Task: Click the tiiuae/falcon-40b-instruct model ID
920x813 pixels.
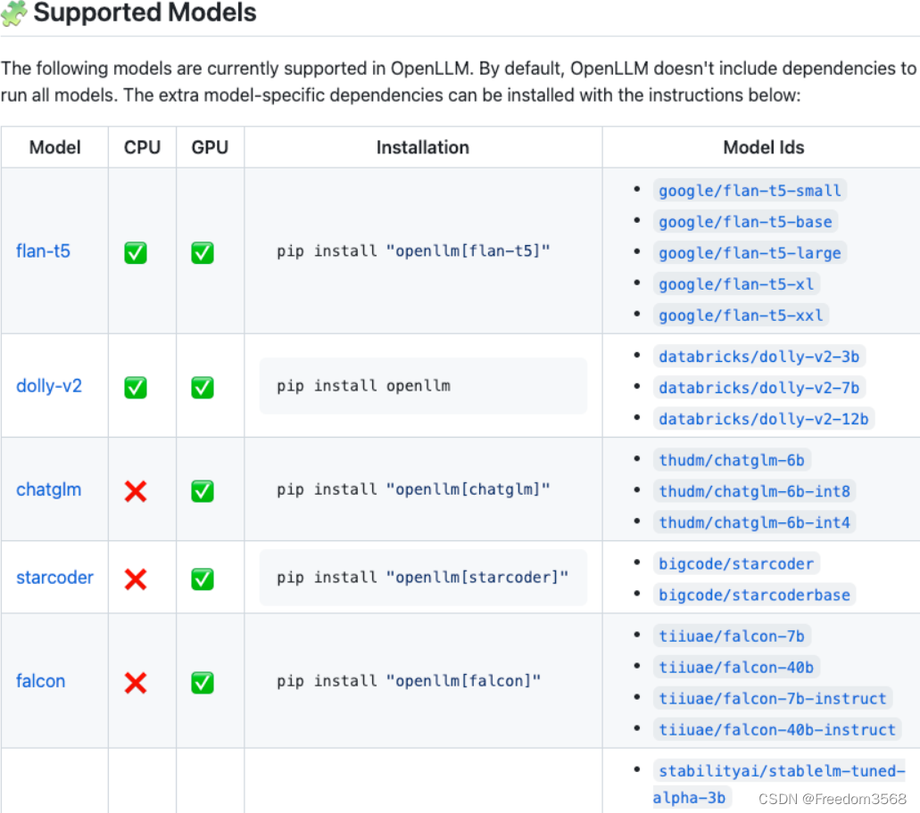Action: click(x=776, y=730)
